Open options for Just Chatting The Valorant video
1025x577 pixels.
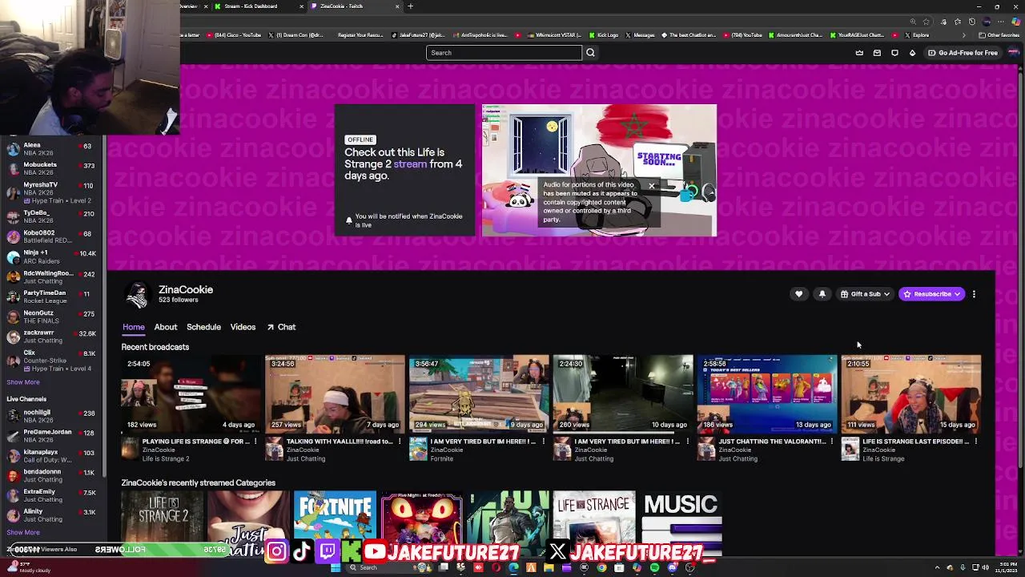[x=831, y=442]
